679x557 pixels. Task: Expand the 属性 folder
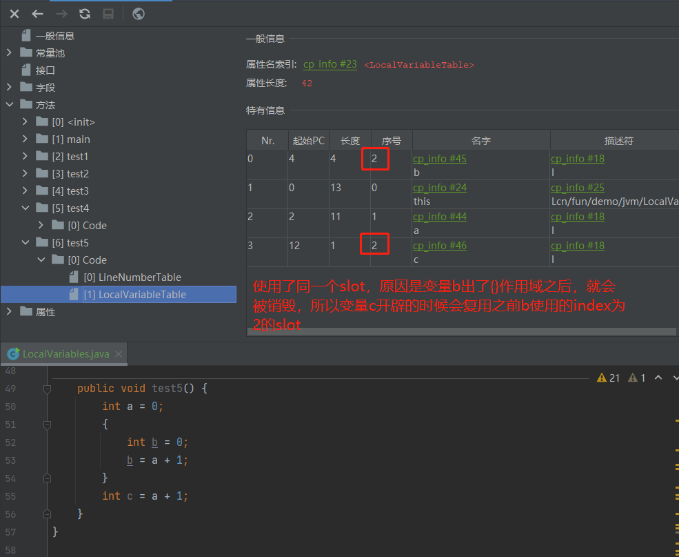pyautogui.click(x=9, y=312)
